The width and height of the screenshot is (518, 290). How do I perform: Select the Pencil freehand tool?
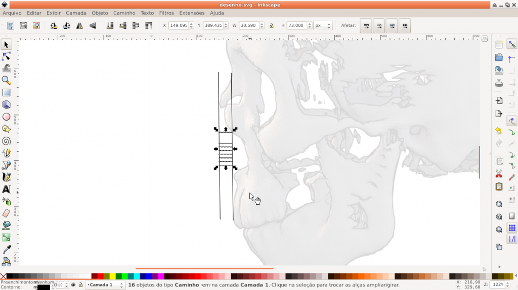pos(6,153)
